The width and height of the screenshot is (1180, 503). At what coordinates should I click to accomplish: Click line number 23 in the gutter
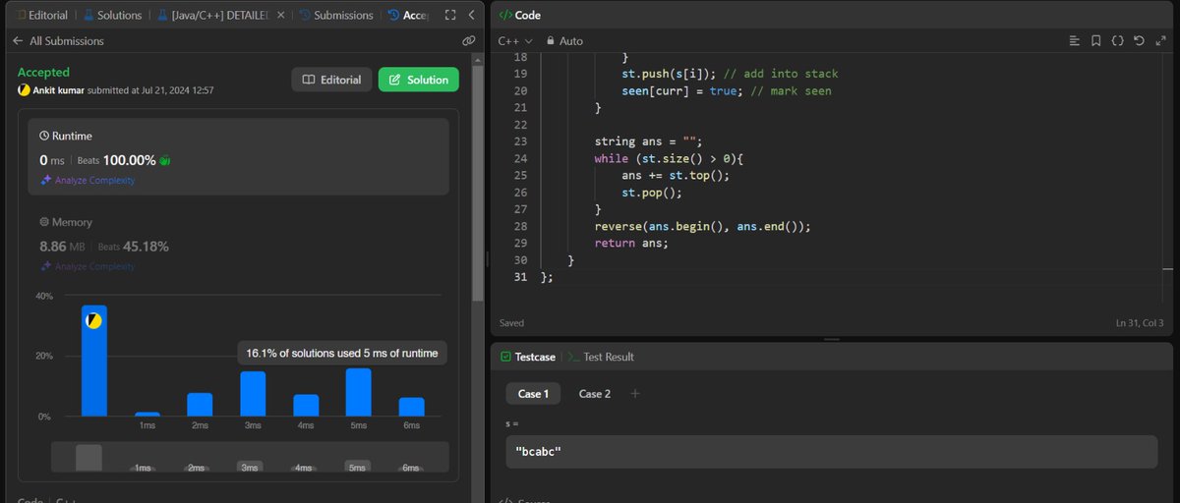pos(520,141)
